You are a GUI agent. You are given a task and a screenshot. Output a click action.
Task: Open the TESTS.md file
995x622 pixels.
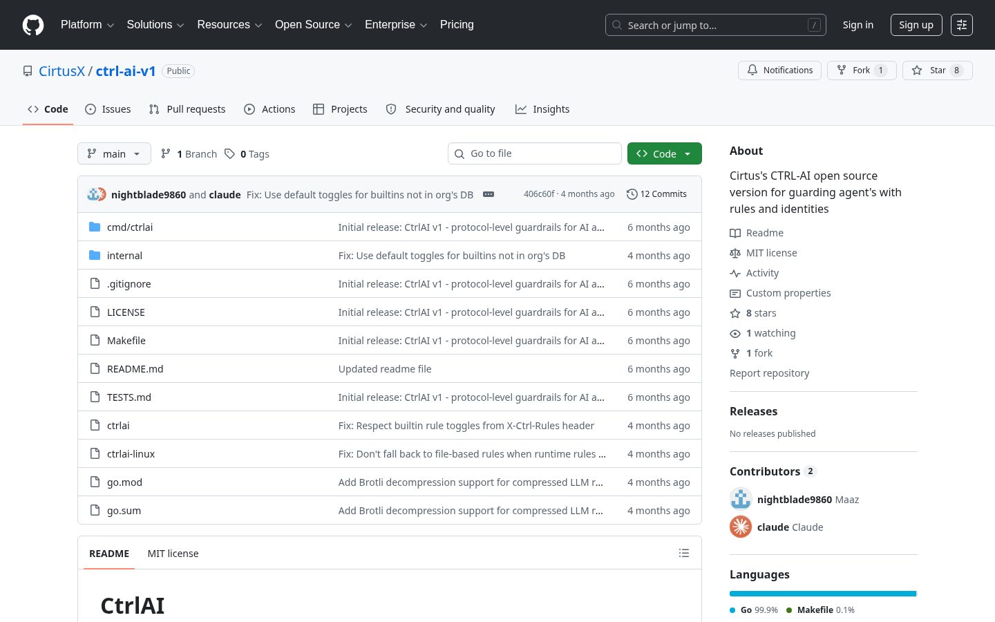(129, 397)
